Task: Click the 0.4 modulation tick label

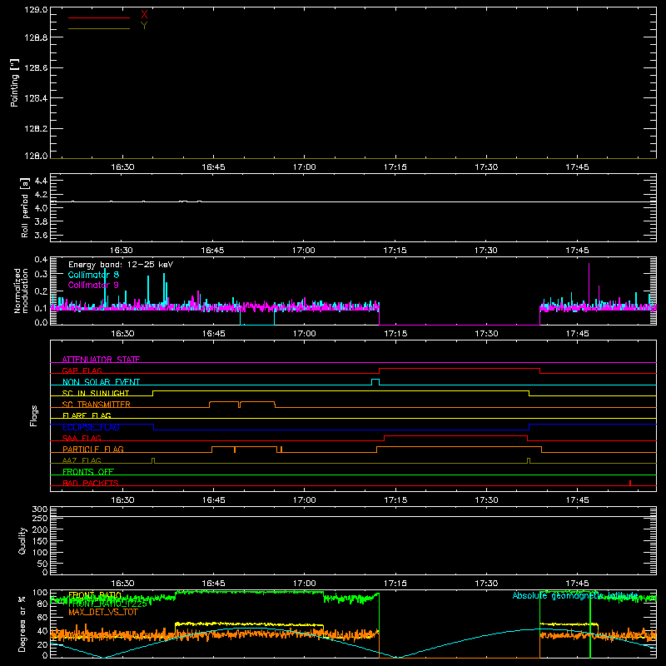Action: (41, 260)
